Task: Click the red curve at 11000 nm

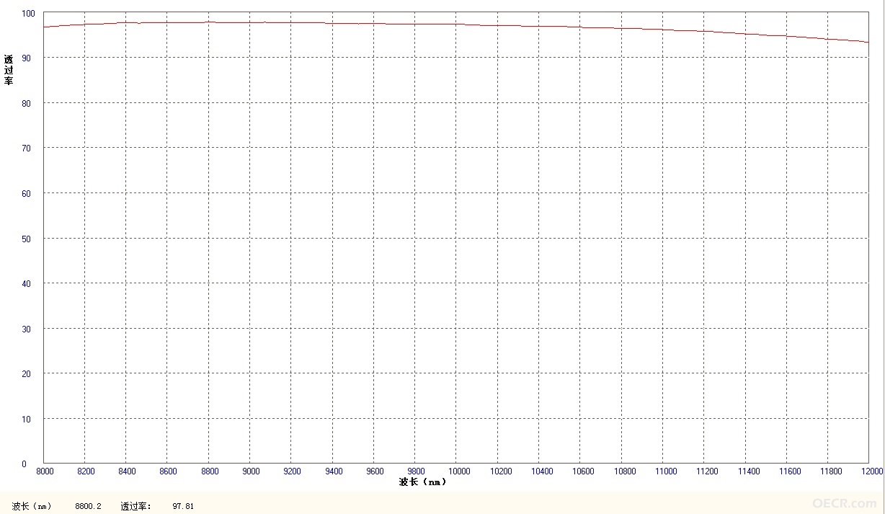Action: [662, 30]
